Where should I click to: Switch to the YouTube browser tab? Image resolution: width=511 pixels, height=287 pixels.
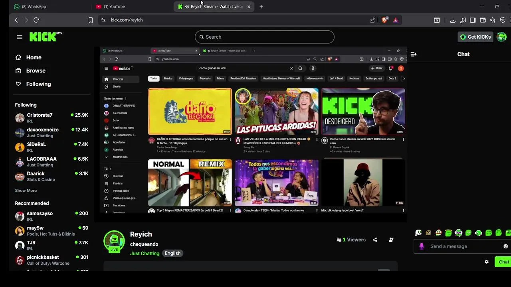(132, 6)
